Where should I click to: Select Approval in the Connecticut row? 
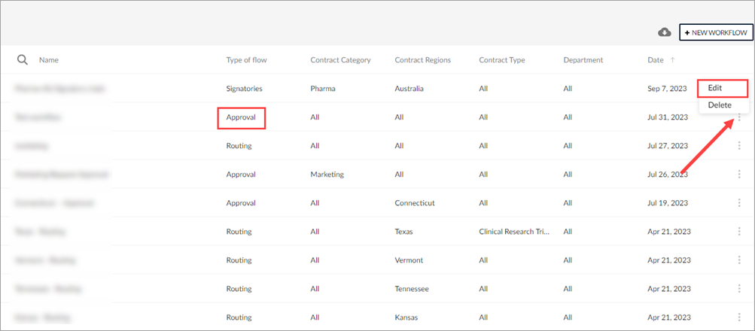(241, 203)
